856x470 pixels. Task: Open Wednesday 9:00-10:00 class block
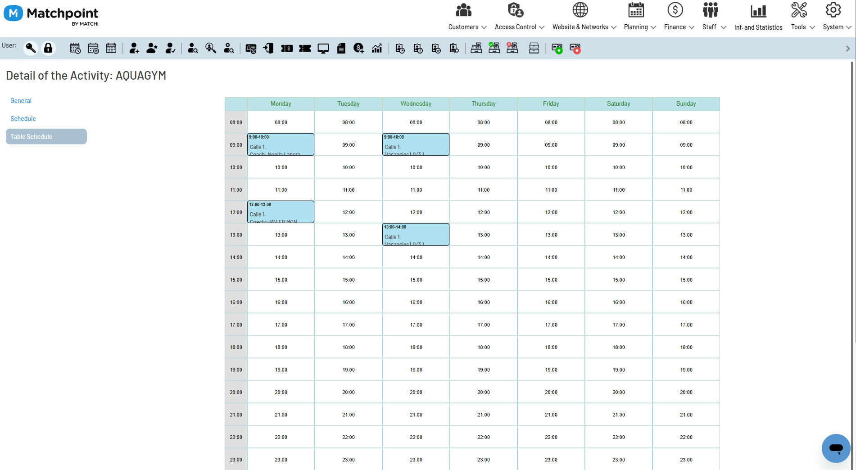pos(416,144)
